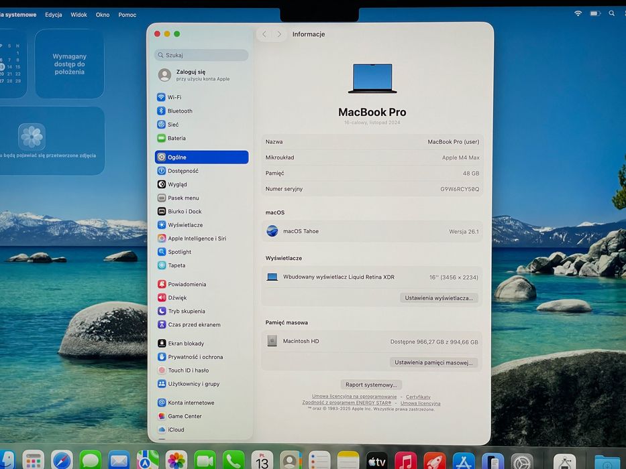Screen dimensions: 626x469
Task: Open Maps from the Dock
Action: [x=148, y=462]
